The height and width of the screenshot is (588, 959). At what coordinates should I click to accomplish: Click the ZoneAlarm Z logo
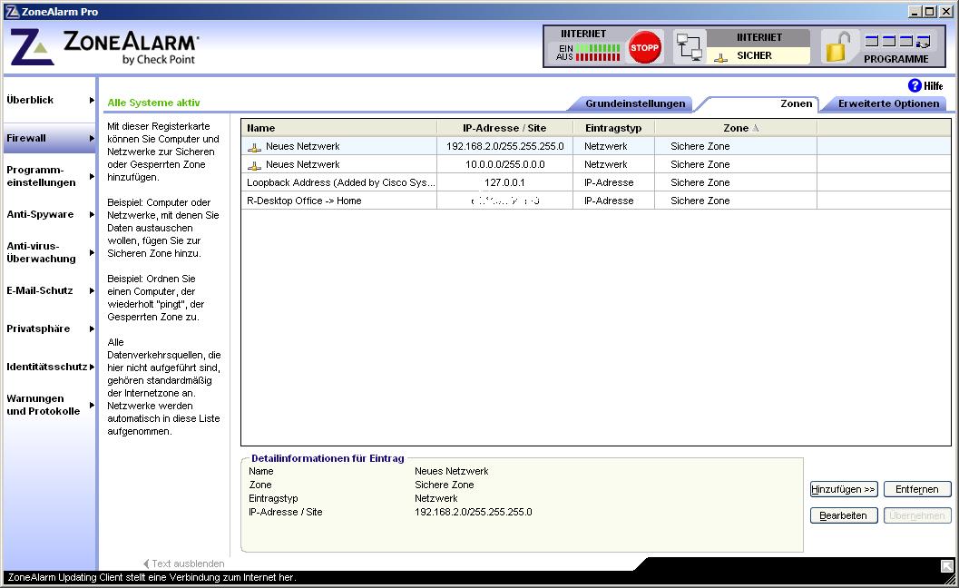click(x=32, y=47)
